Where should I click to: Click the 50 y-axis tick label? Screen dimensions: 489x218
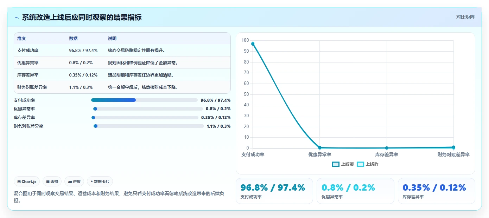point(246,94)
